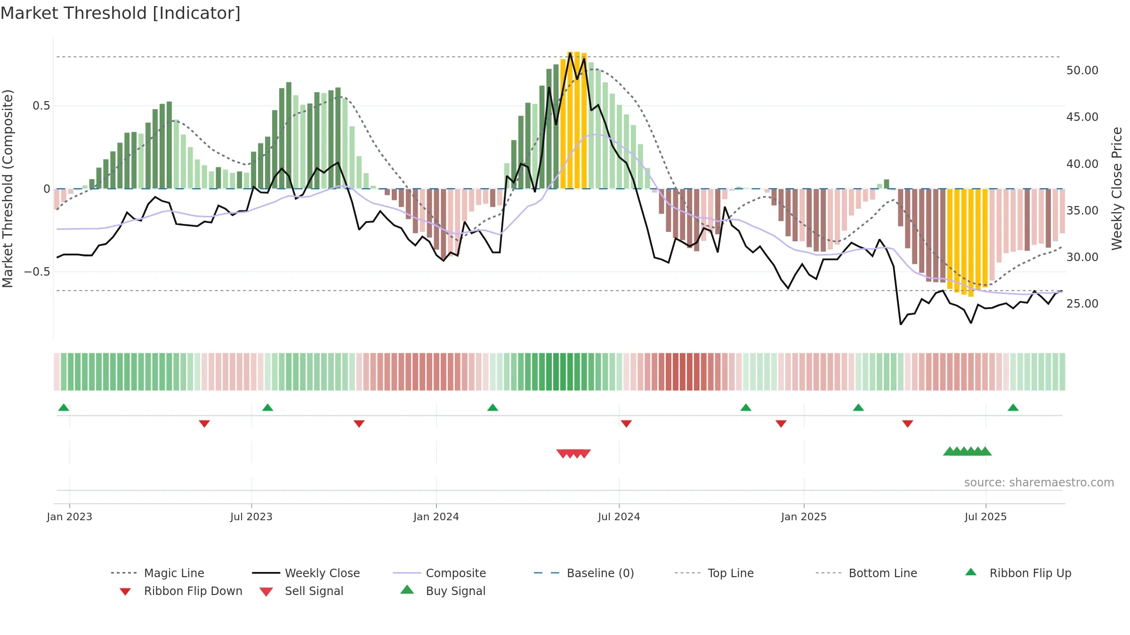Click the Jul 2024 date axis label
1130x635 pixels.
click(x=619, y=517)
